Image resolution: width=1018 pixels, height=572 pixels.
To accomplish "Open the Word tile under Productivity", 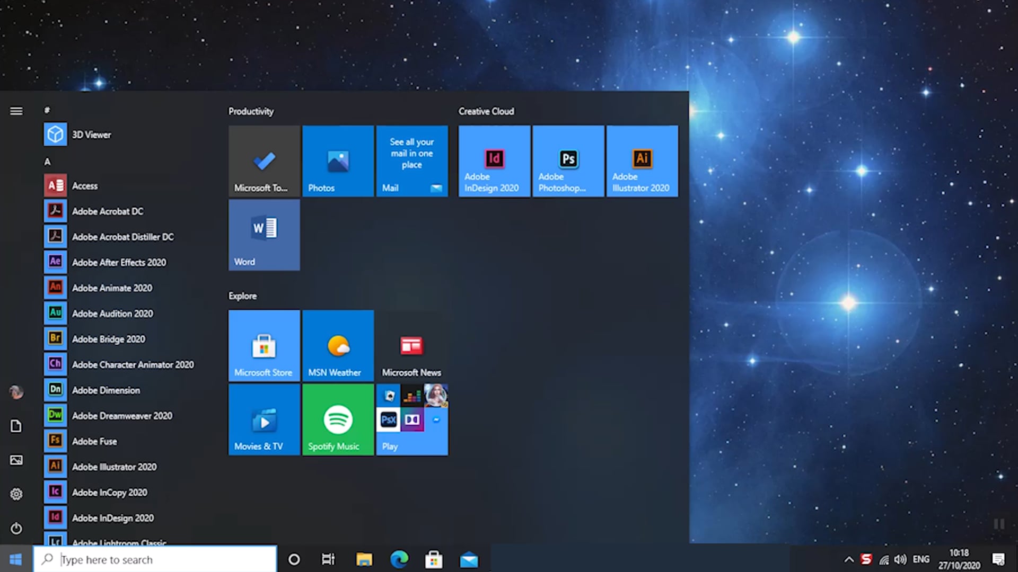I will (x=264, y=235).
